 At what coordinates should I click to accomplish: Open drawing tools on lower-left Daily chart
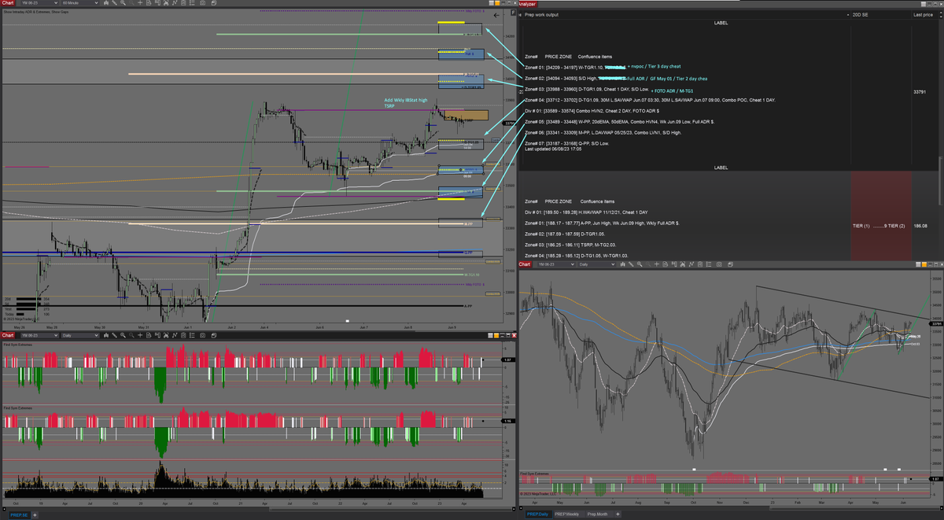click(115, 335)
